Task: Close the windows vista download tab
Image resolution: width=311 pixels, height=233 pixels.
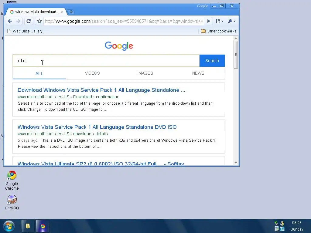Action: click(x=62, y=12)
